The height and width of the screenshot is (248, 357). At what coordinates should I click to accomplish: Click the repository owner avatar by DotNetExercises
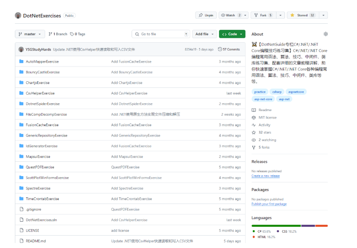point(18,15)
